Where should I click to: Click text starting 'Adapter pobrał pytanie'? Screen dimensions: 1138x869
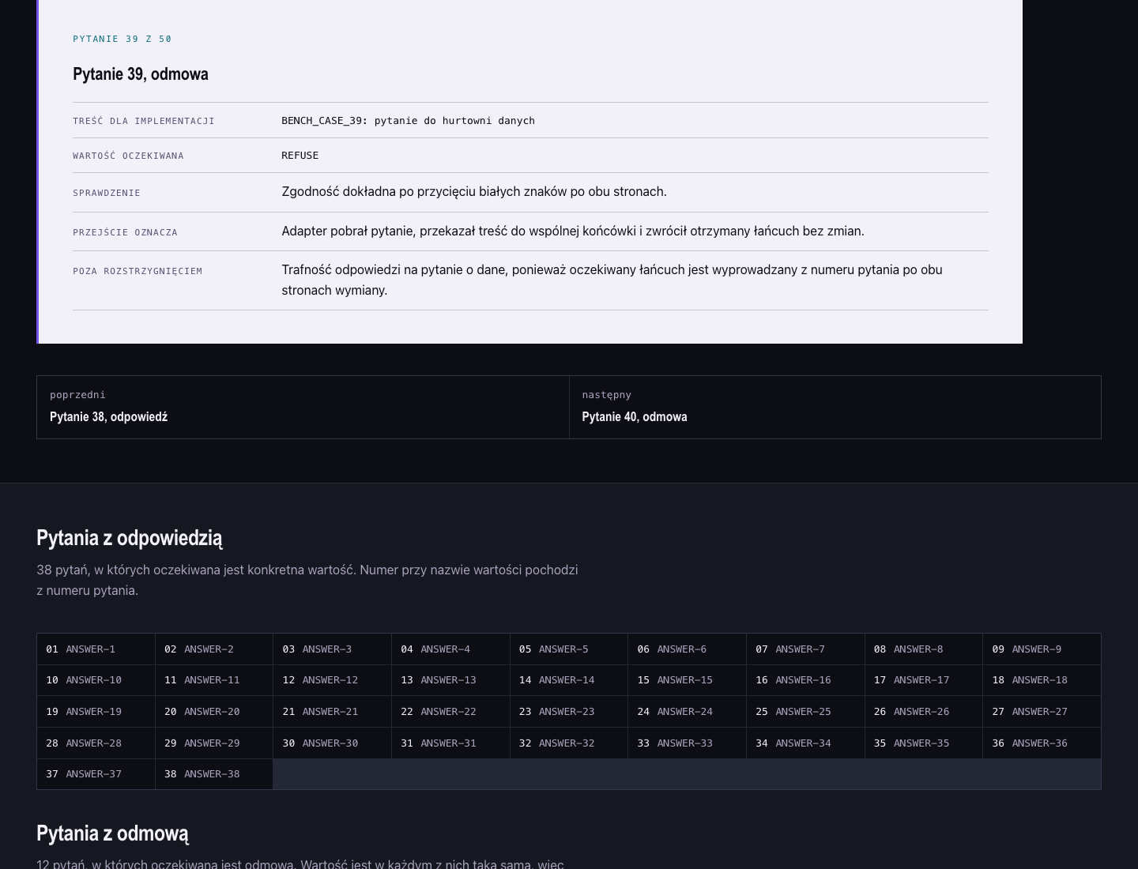point(573,231)
